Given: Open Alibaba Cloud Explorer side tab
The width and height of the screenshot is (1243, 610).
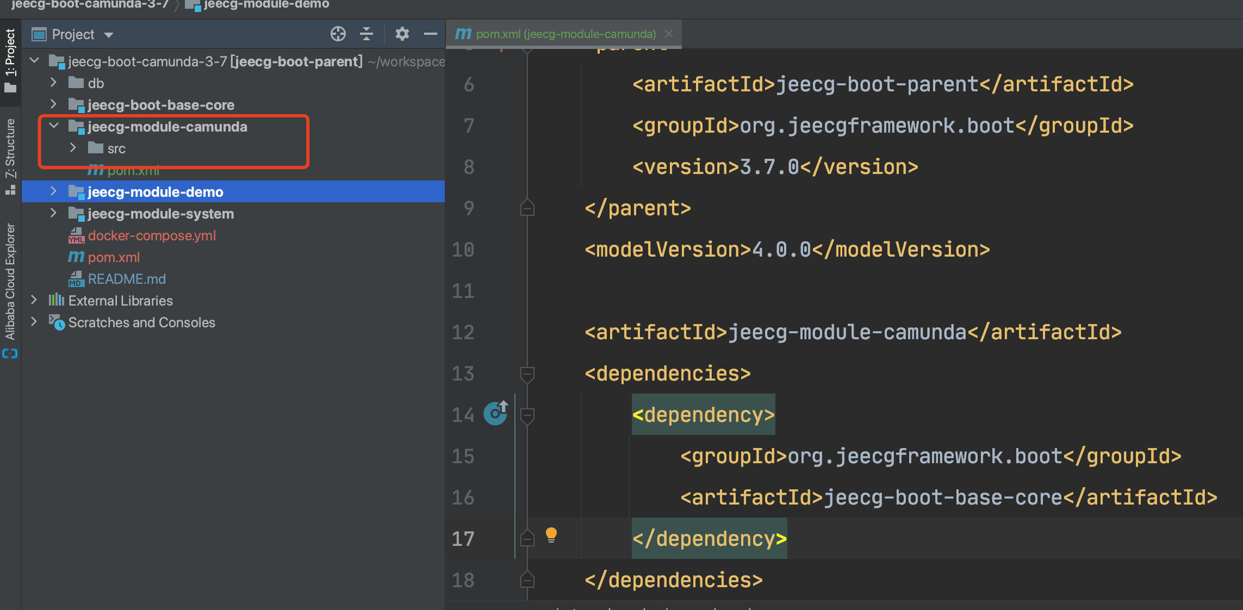Looking at the screenshot, I should pos(10,281).
